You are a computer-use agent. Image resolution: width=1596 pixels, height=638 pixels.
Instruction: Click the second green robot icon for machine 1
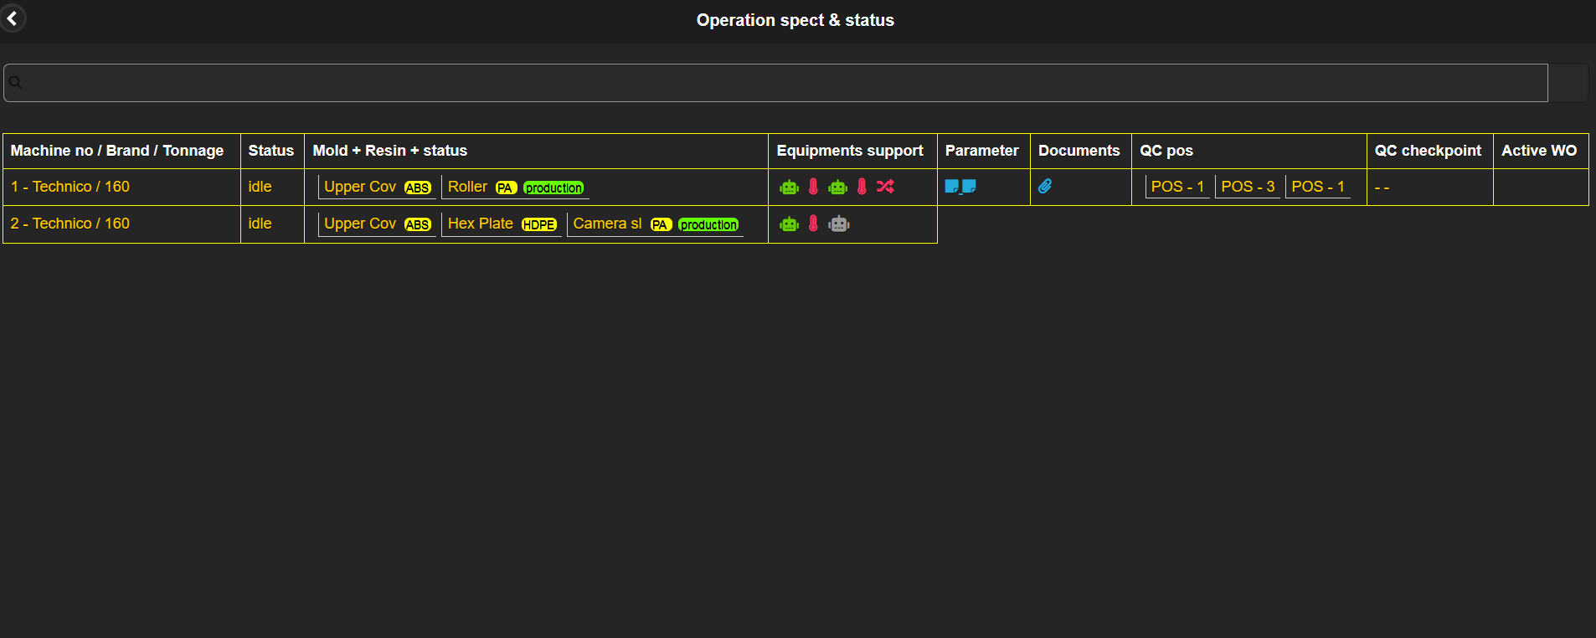837,187
